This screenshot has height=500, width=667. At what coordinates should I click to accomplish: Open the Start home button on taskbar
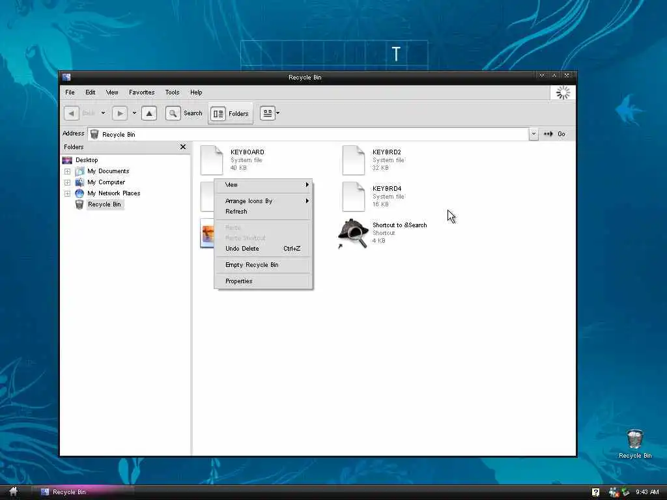(x=14, y=492)
